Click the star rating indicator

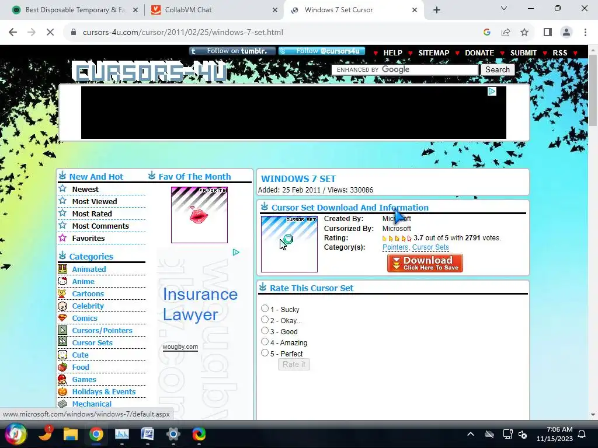coord(397,239)
